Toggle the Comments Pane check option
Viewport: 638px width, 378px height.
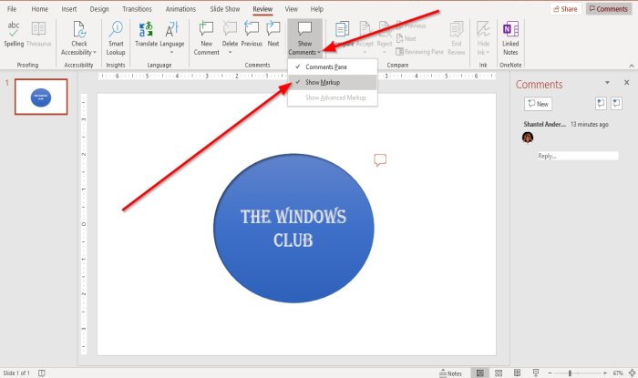(332, 66)
